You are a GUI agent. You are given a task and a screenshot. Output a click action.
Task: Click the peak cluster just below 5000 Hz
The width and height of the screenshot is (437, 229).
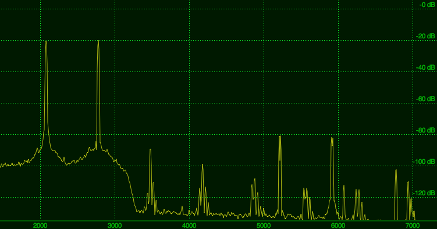(254, 180)
